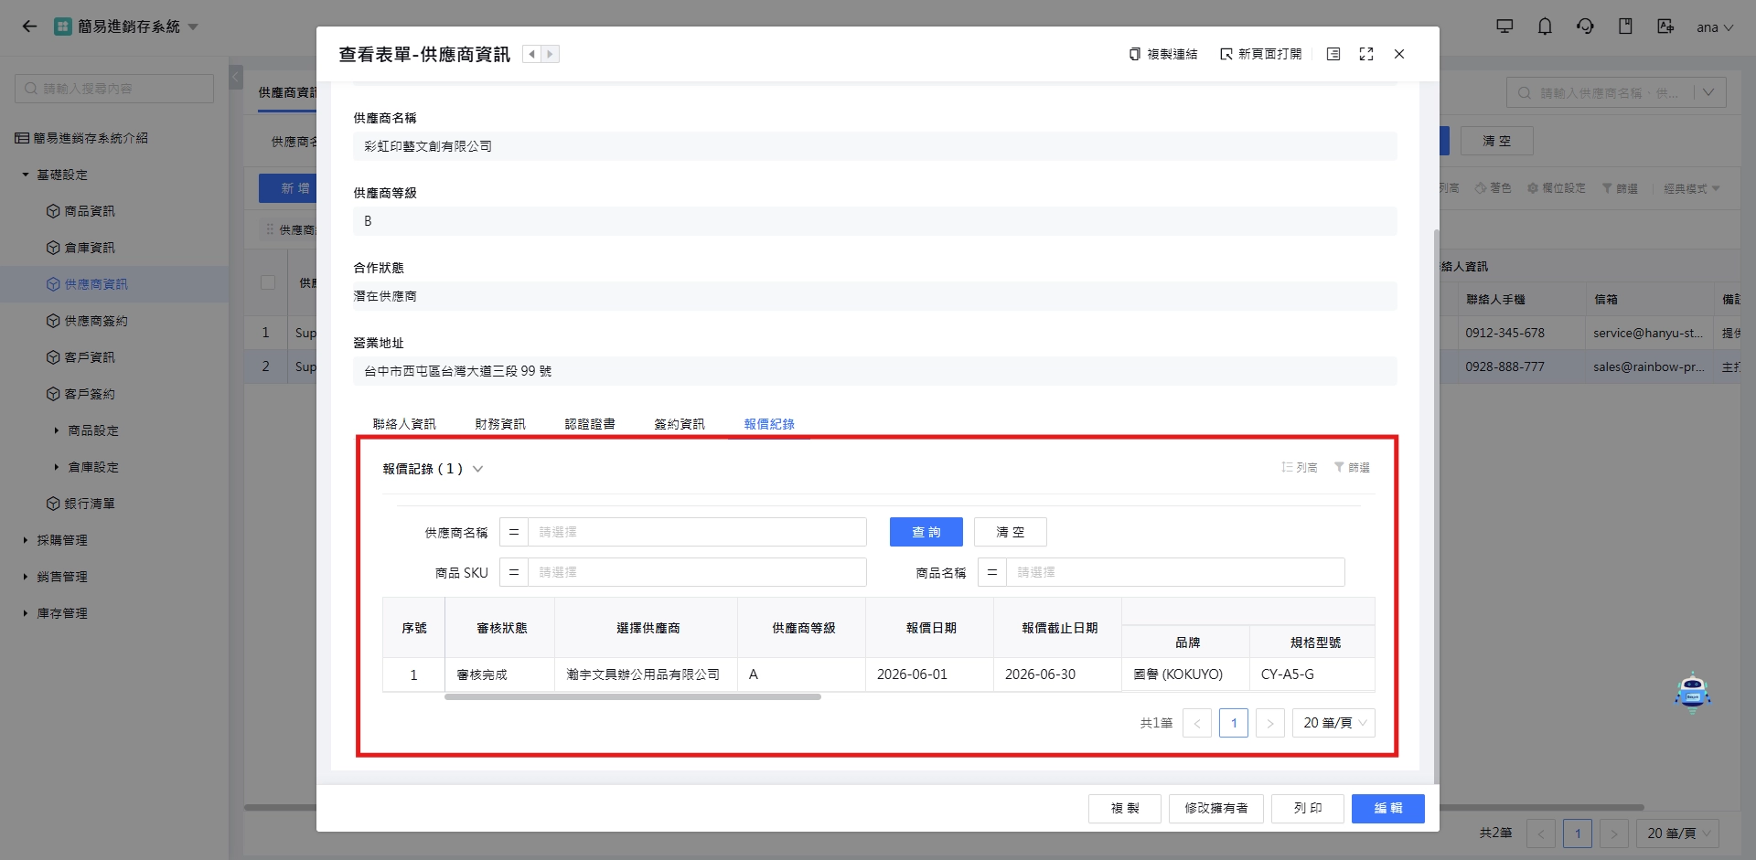Click 新頁面打開 to open in new page
The width and height of the screenshot is (1756, 860).
[x=1261, y=54]
